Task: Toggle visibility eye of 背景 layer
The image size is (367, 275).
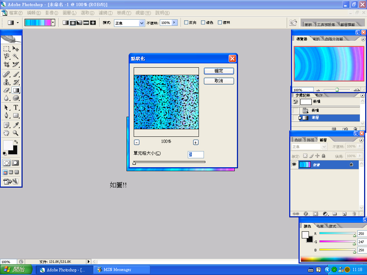Action: (x=294, y=164)
